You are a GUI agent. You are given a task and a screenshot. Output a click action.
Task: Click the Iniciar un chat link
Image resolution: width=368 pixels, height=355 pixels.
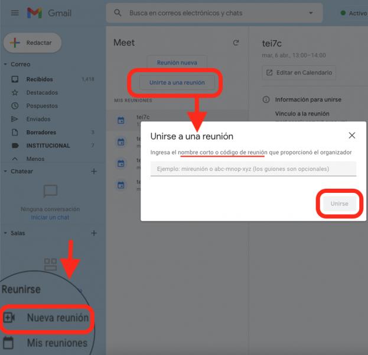[50, 217]
